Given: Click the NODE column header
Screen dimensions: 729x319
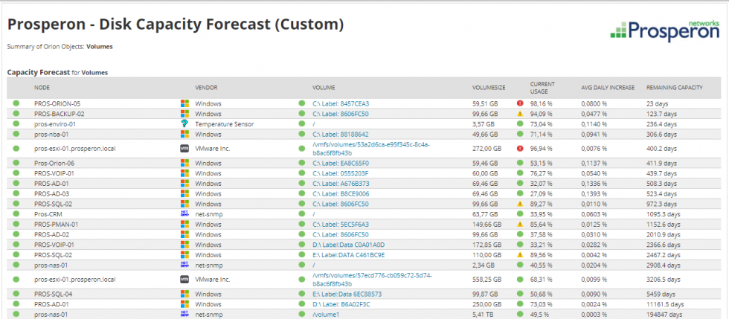Looking at the screenshot, I should [42, 88].
